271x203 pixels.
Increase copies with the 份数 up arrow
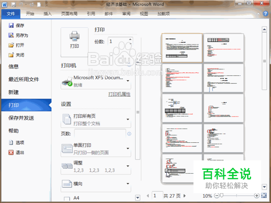130,40
